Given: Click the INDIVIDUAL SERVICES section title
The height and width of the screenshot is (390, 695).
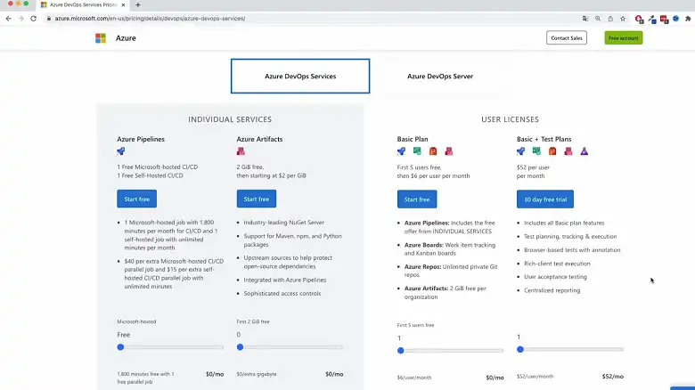Looking at the screenshot, I should [x=230, y=119].
